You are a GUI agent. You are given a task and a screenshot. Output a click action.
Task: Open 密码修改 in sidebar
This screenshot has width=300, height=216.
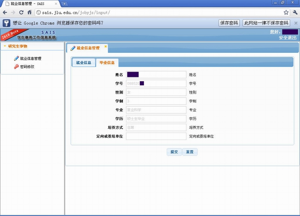[x=27, y=67]
